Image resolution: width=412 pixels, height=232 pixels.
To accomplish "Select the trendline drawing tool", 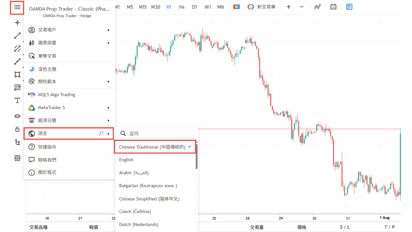I will [17, 35].
